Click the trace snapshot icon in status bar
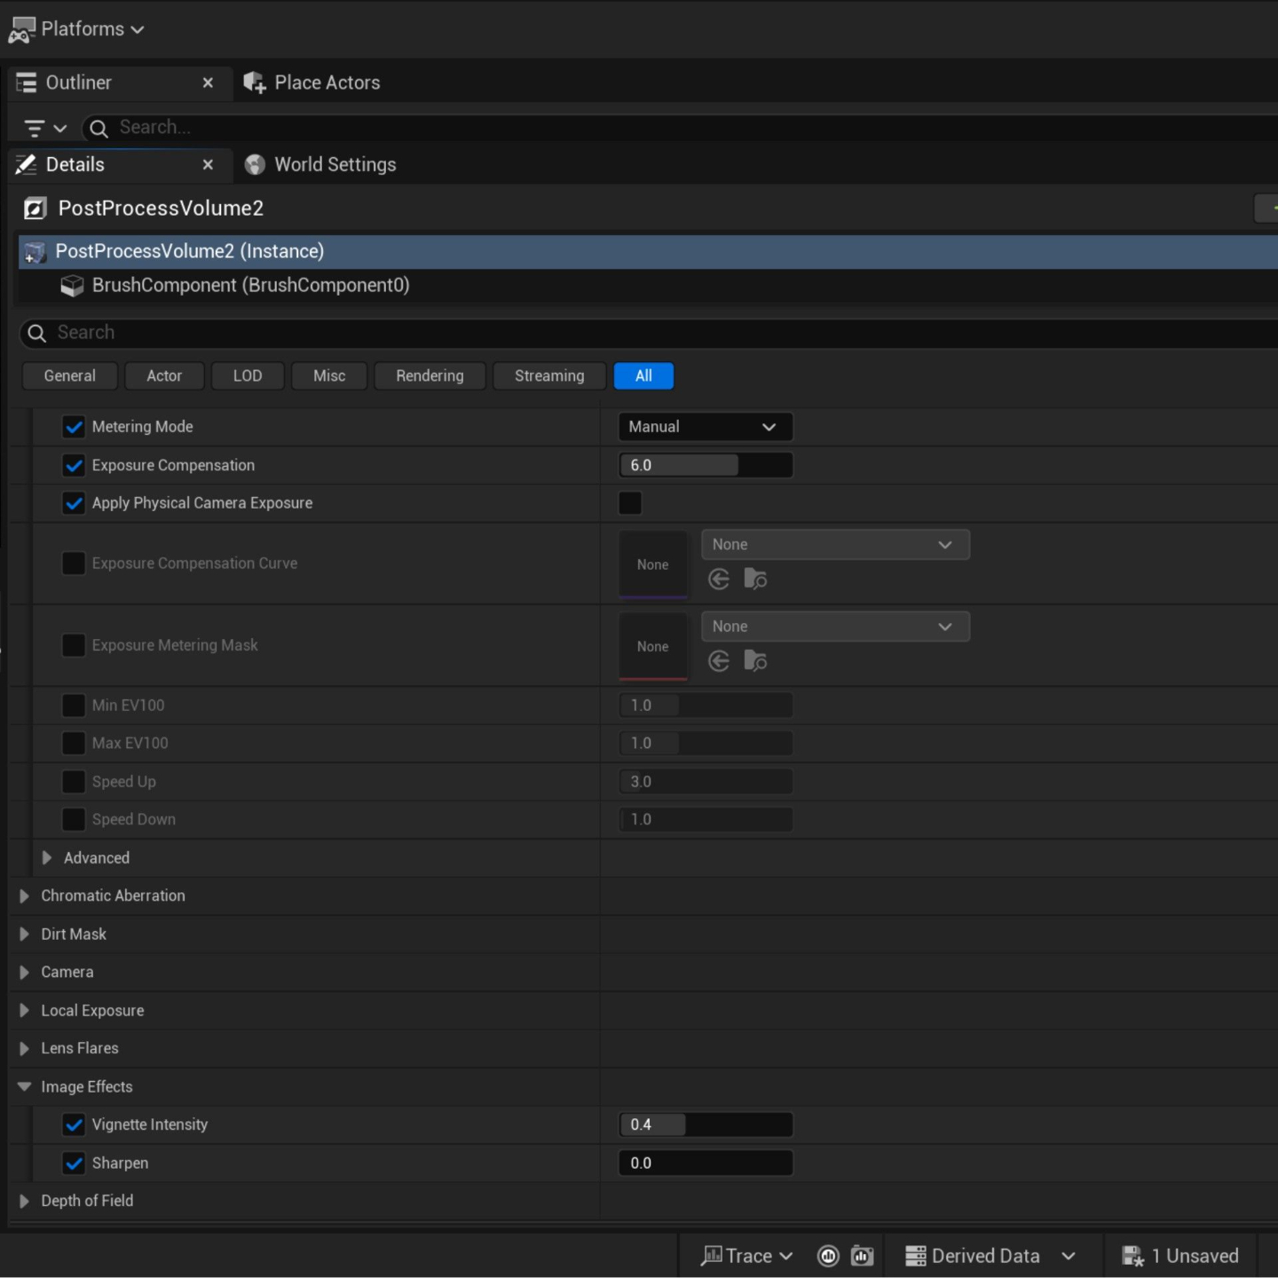Viewport: 1278px width, 1278px height. (x=863, y=1256)
